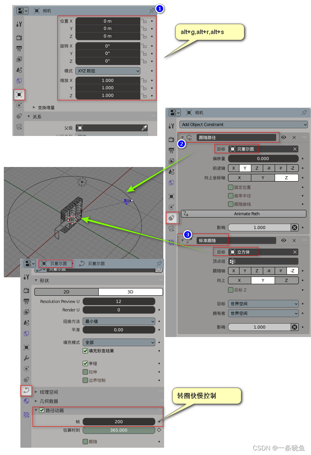
Task: Uncheck the 填充形变结果 checkbox
Action: point(86,351)
